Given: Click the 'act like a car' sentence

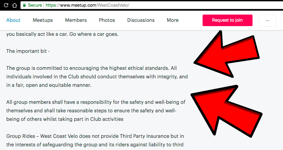Looking at the screenshot, I should 62,34.
